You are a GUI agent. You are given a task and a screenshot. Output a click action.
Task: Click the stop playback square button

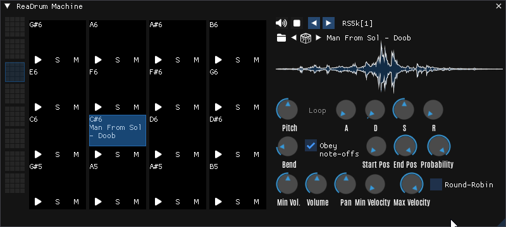[297, 23]
